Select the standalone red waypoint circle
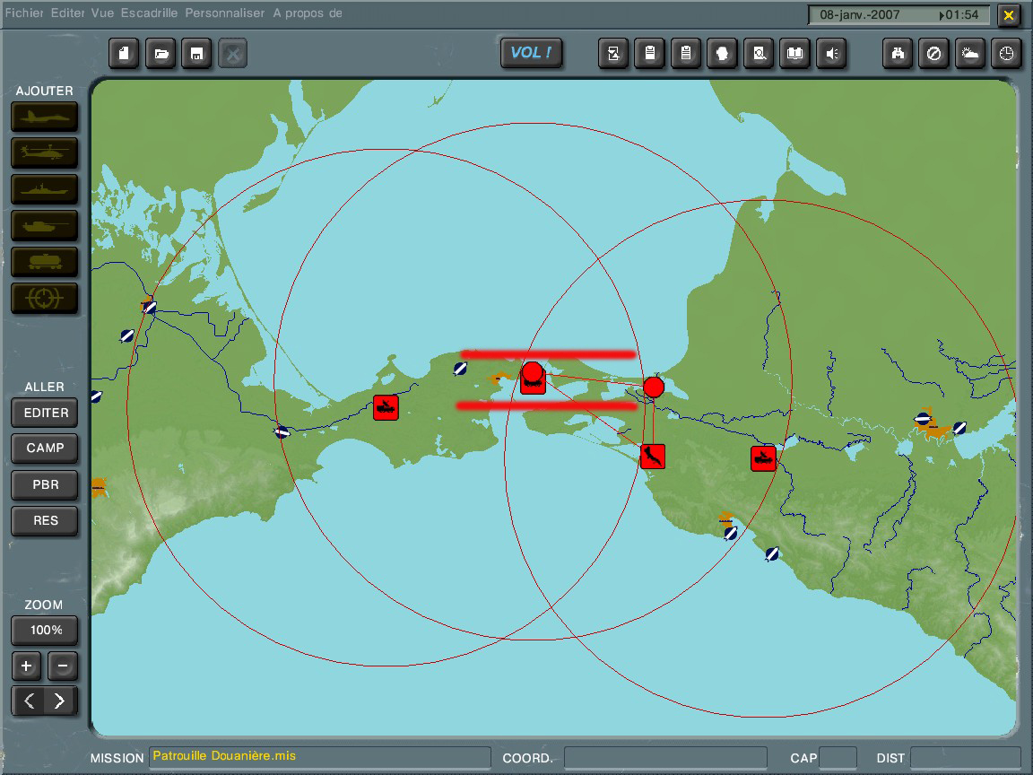 pyautogui.click(x=654, y=387)
